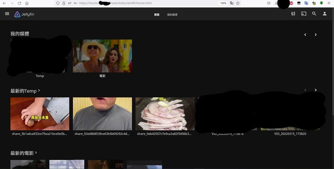Click the site padlock security icon
Image resolution: width=334 pixels, height=169 pixels.
click(x=64, y=3)
